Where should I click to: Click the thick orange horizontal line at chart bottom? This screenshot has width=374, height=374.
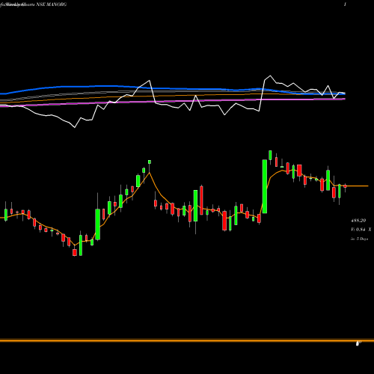pyautogui.click(x=187, y=340)
